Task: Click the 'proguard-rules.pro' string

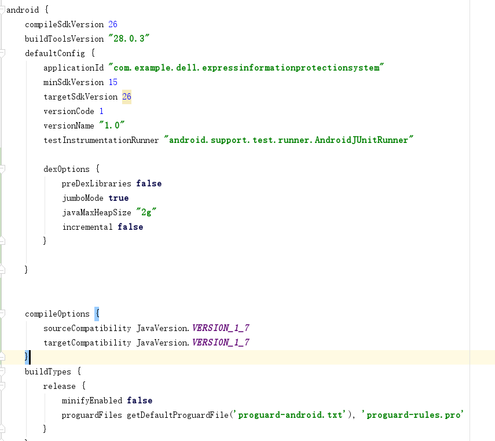Action: (412, 414)
